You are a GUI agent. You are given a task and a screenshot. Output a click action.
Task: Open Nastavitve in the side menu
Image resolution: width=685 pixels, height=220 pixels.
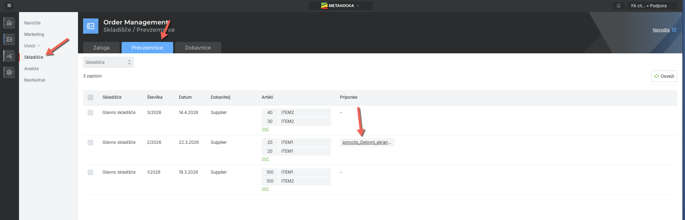[35, 80]
